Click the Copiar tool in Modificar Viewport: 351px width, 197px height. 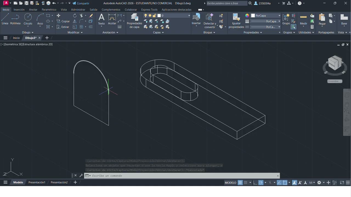[x=63, y=21]
